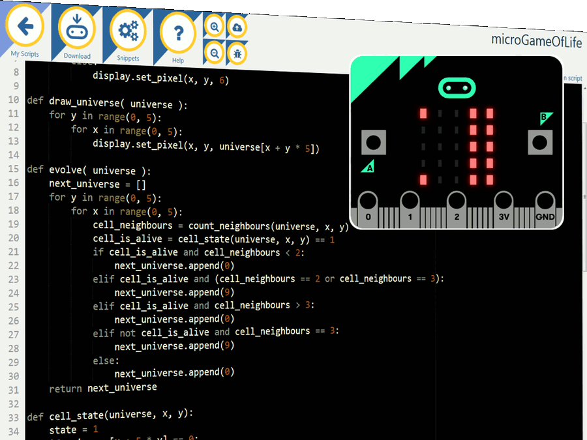Click 'cell_neighbours = count_neighbours' line

221,226
